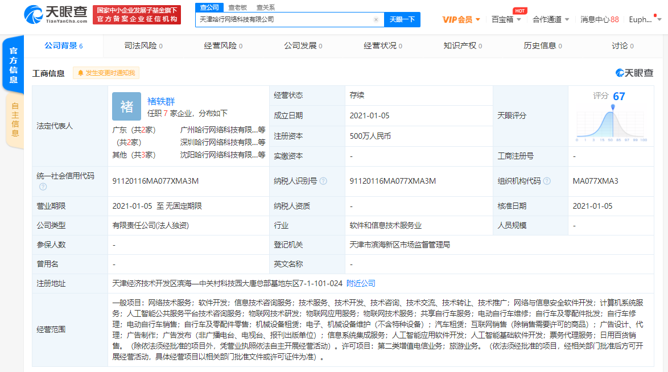Click the 天眼一下 search button
The image size is (668, 372).
(402, 19)
